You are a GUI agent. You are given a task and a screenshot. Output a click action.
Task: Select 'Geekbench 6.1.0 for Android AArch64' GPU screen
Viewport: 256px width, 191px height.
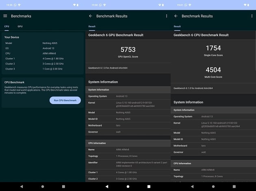click(x=108, y=68)
